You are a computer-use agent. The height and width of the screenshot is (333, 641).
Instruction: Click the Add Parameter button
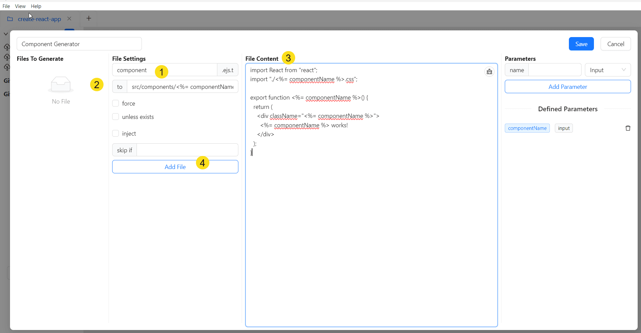coord(568,87)
